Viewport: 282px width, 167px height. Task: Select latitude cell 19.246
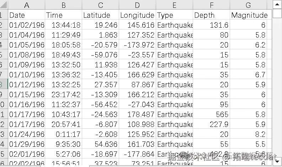coord(100,25)
